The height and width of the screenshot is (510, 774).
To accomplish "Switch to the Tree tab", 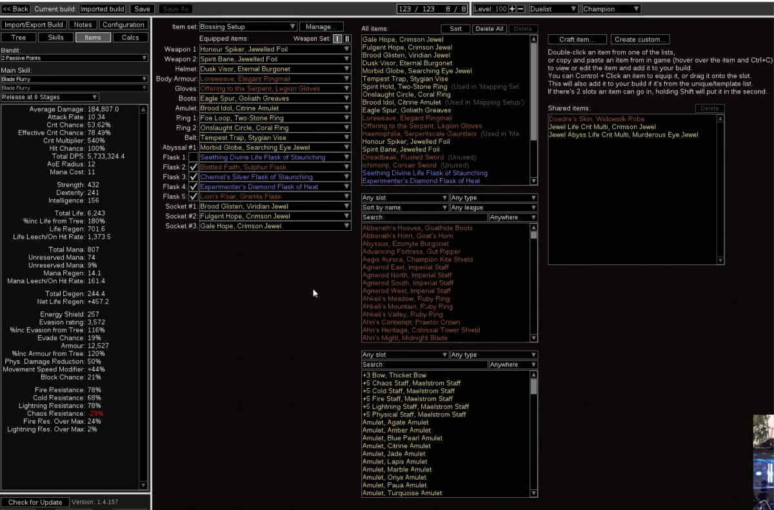I will pos(19,37).
